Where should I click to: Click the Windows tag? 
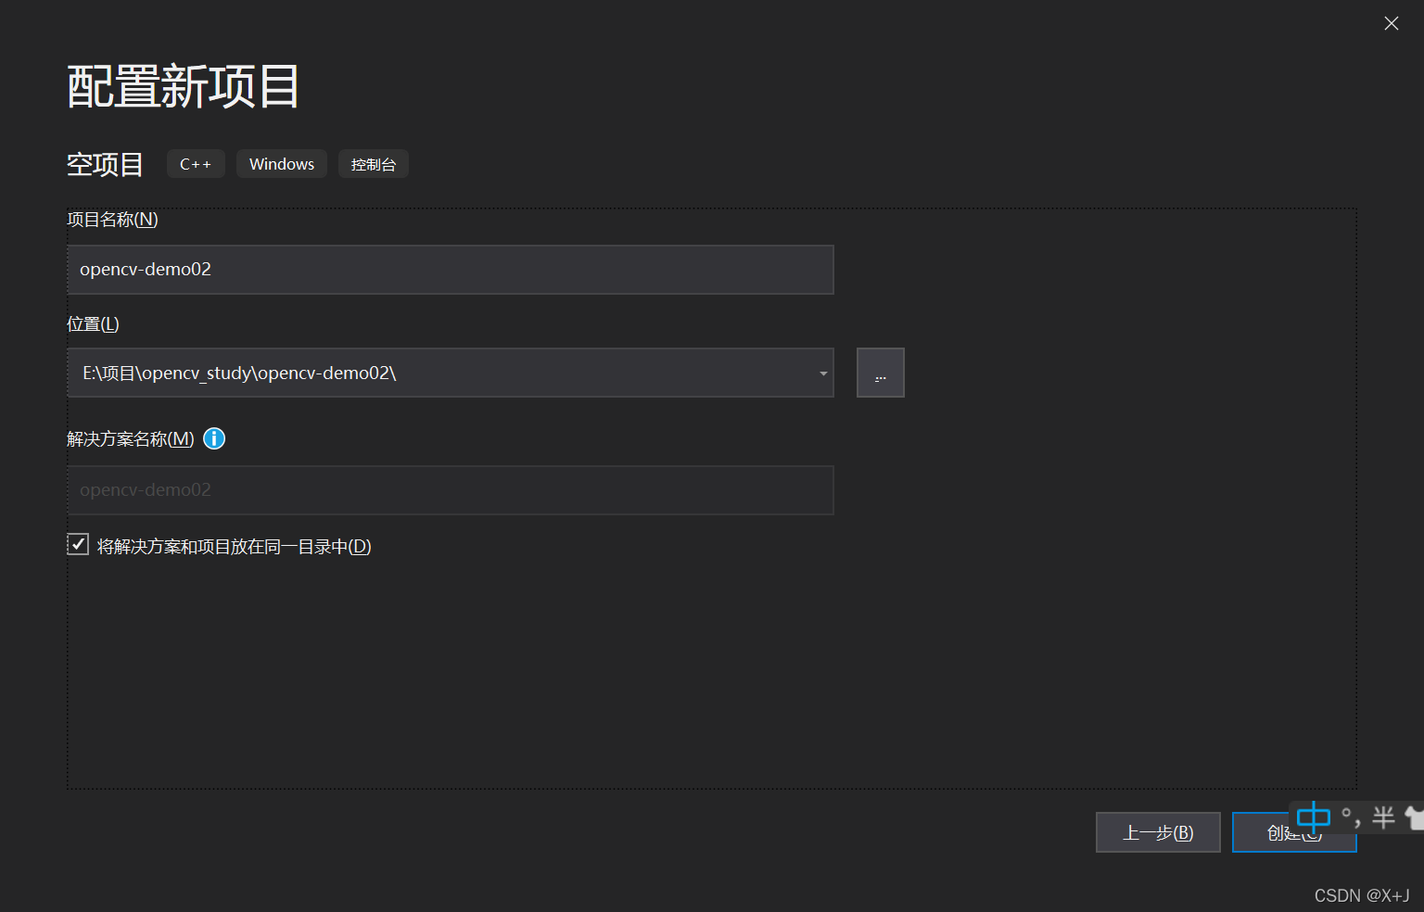(x=282, y=164)
